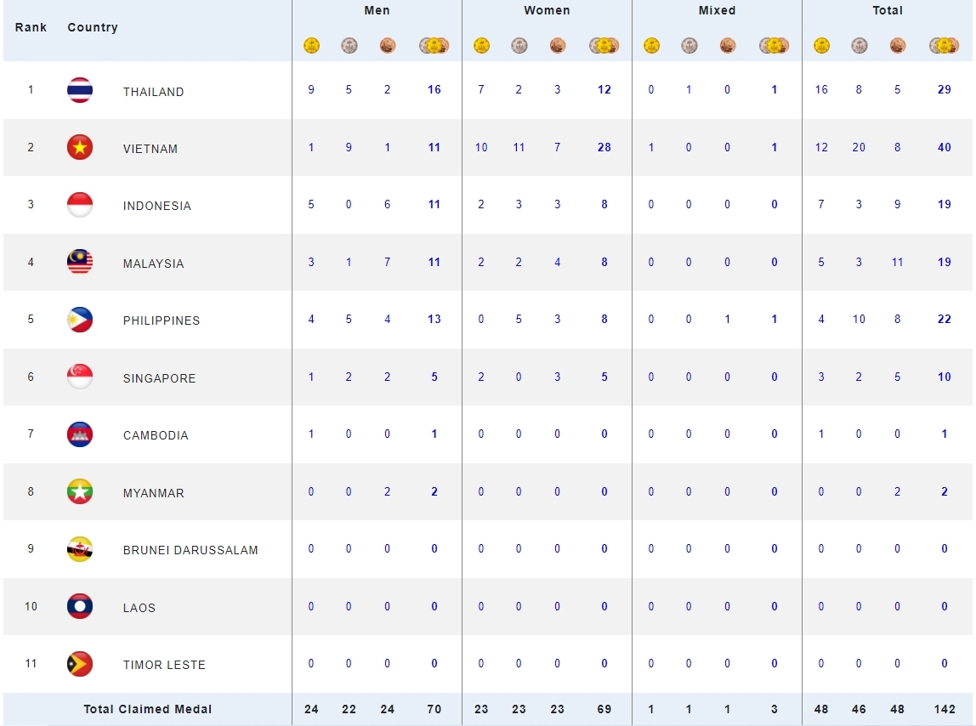
Task: Open the PHILIPPINES country name
Action: (x=162, y=320)
